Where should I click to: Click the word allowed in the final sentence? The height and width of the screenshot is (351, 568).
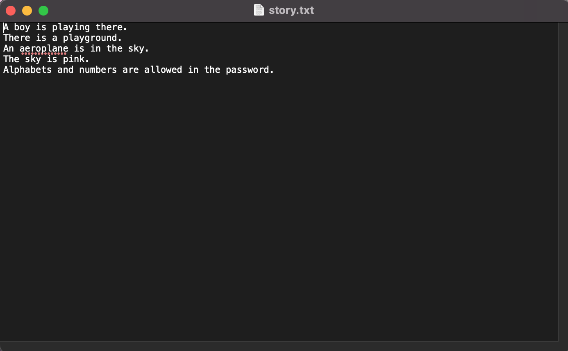[163, 70]
